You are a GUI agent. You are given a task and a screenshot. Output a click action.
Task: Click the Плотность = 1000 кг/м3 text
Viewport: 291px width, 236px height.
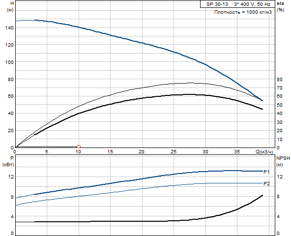243,12
